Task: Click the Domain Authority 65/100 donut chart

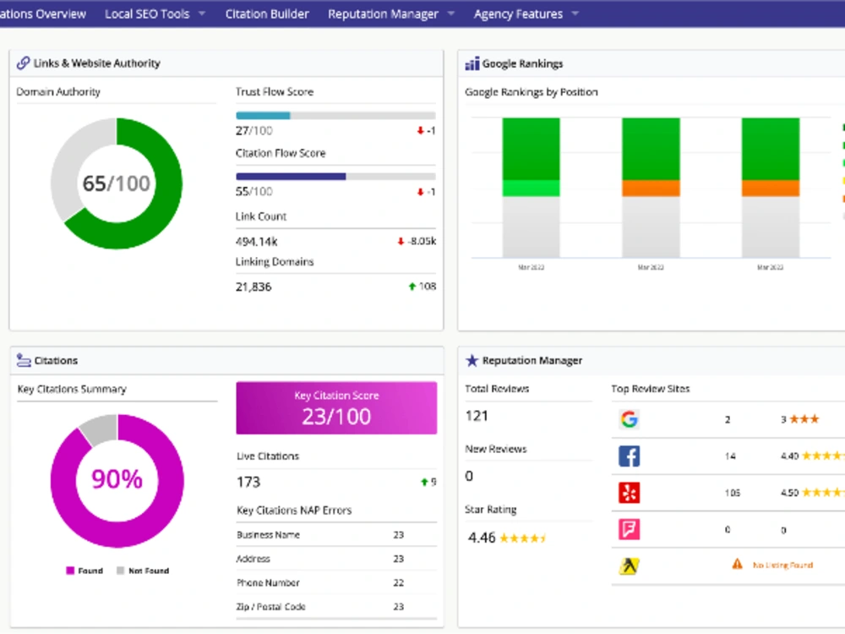Action: [117, 183]
